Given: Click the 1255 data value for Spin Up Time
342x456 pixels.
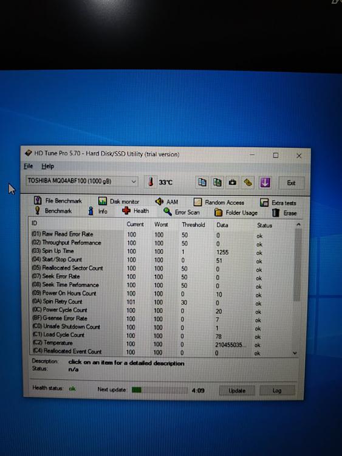Looking at the screenshot, I should pos(222,252).
